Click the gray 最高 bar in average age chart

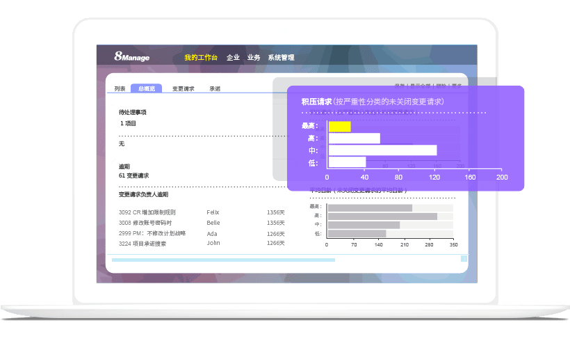pyautogui.click(x=370, y=208)
